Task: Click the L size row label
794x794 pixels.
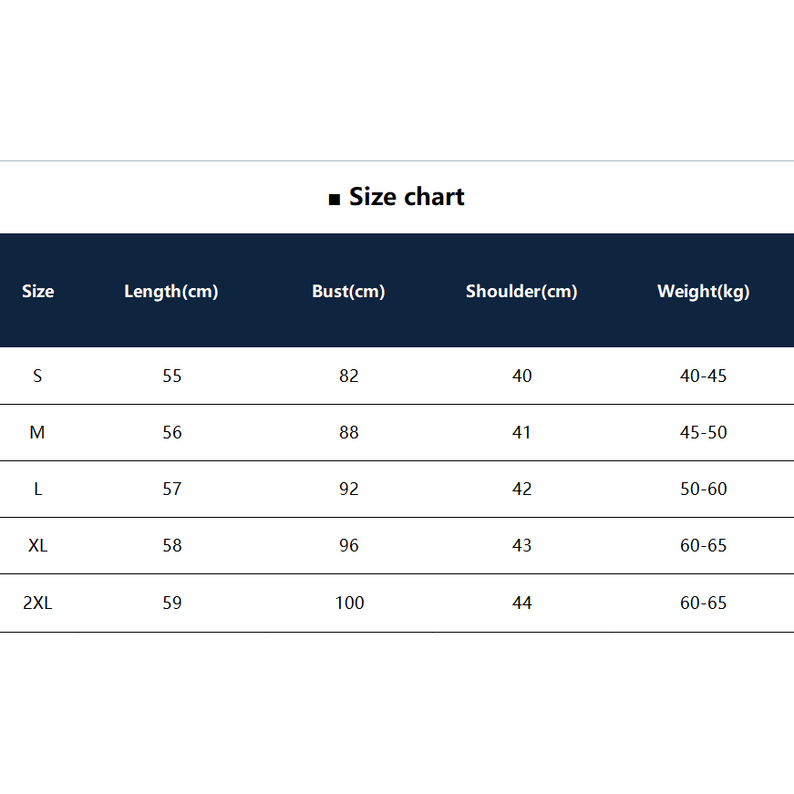Action: pyautogui.click(x=37, y=489)
